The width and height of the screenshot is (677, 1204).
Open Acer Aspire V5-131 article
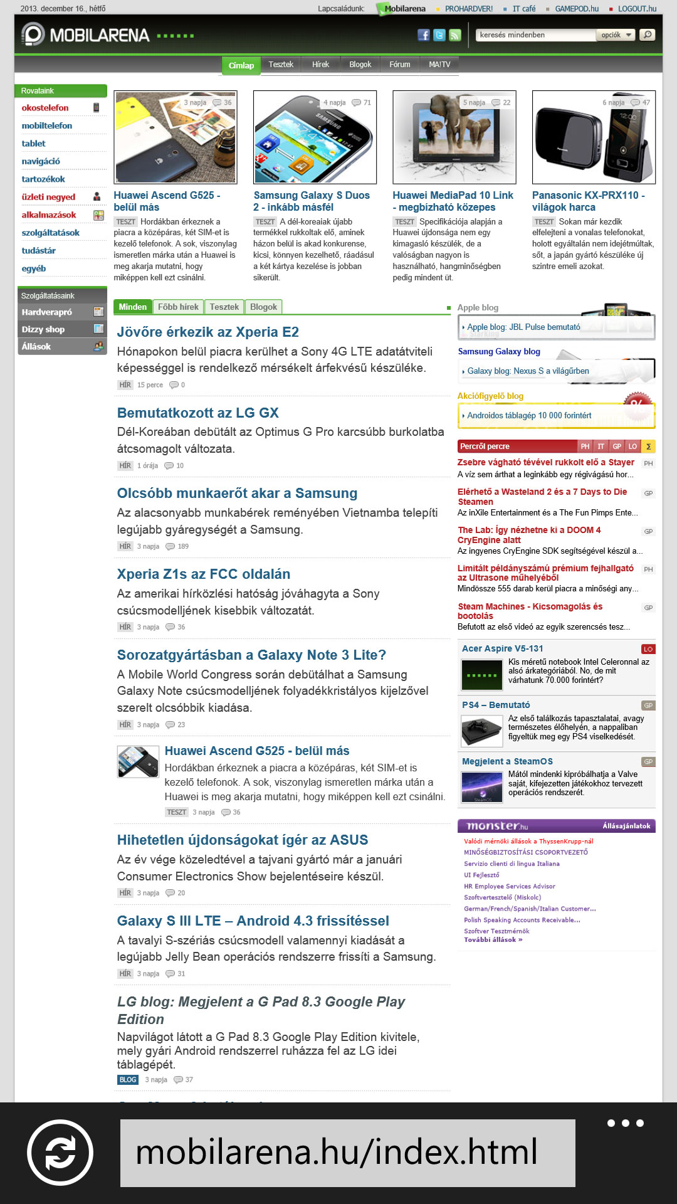click(x=503, y=648)
